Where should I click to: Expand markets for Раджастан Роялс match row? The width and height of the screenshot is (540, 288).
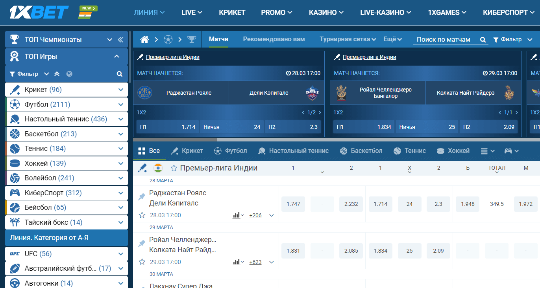coord(271,215)
